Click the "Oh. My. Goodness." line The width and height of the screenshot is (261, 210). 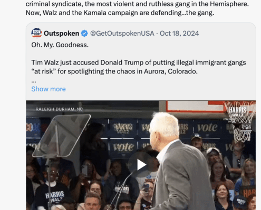[60, 45]
